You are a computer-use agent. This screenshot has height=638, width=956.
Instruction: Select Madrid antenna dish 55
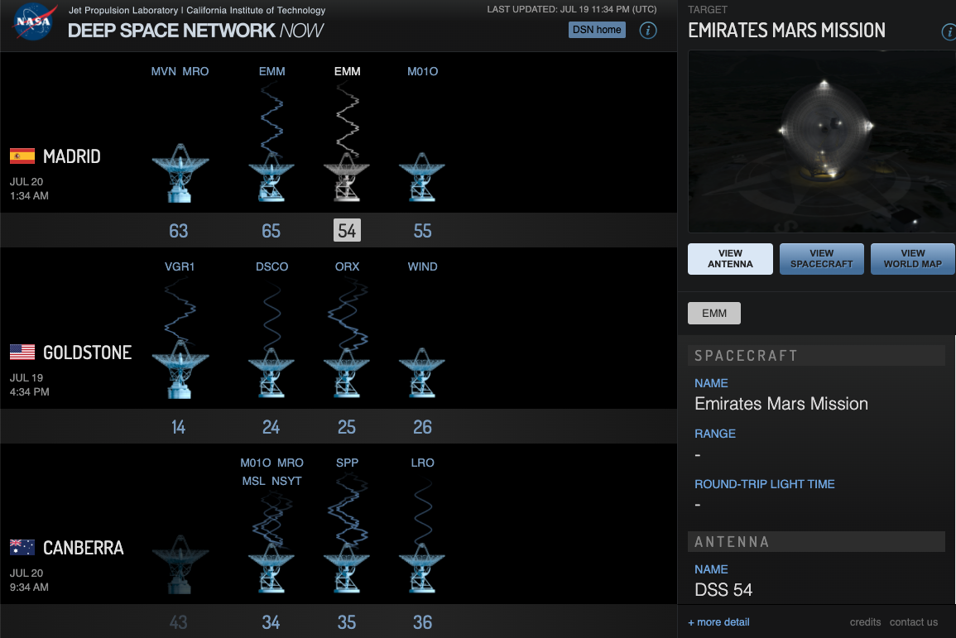coord(422,177)
